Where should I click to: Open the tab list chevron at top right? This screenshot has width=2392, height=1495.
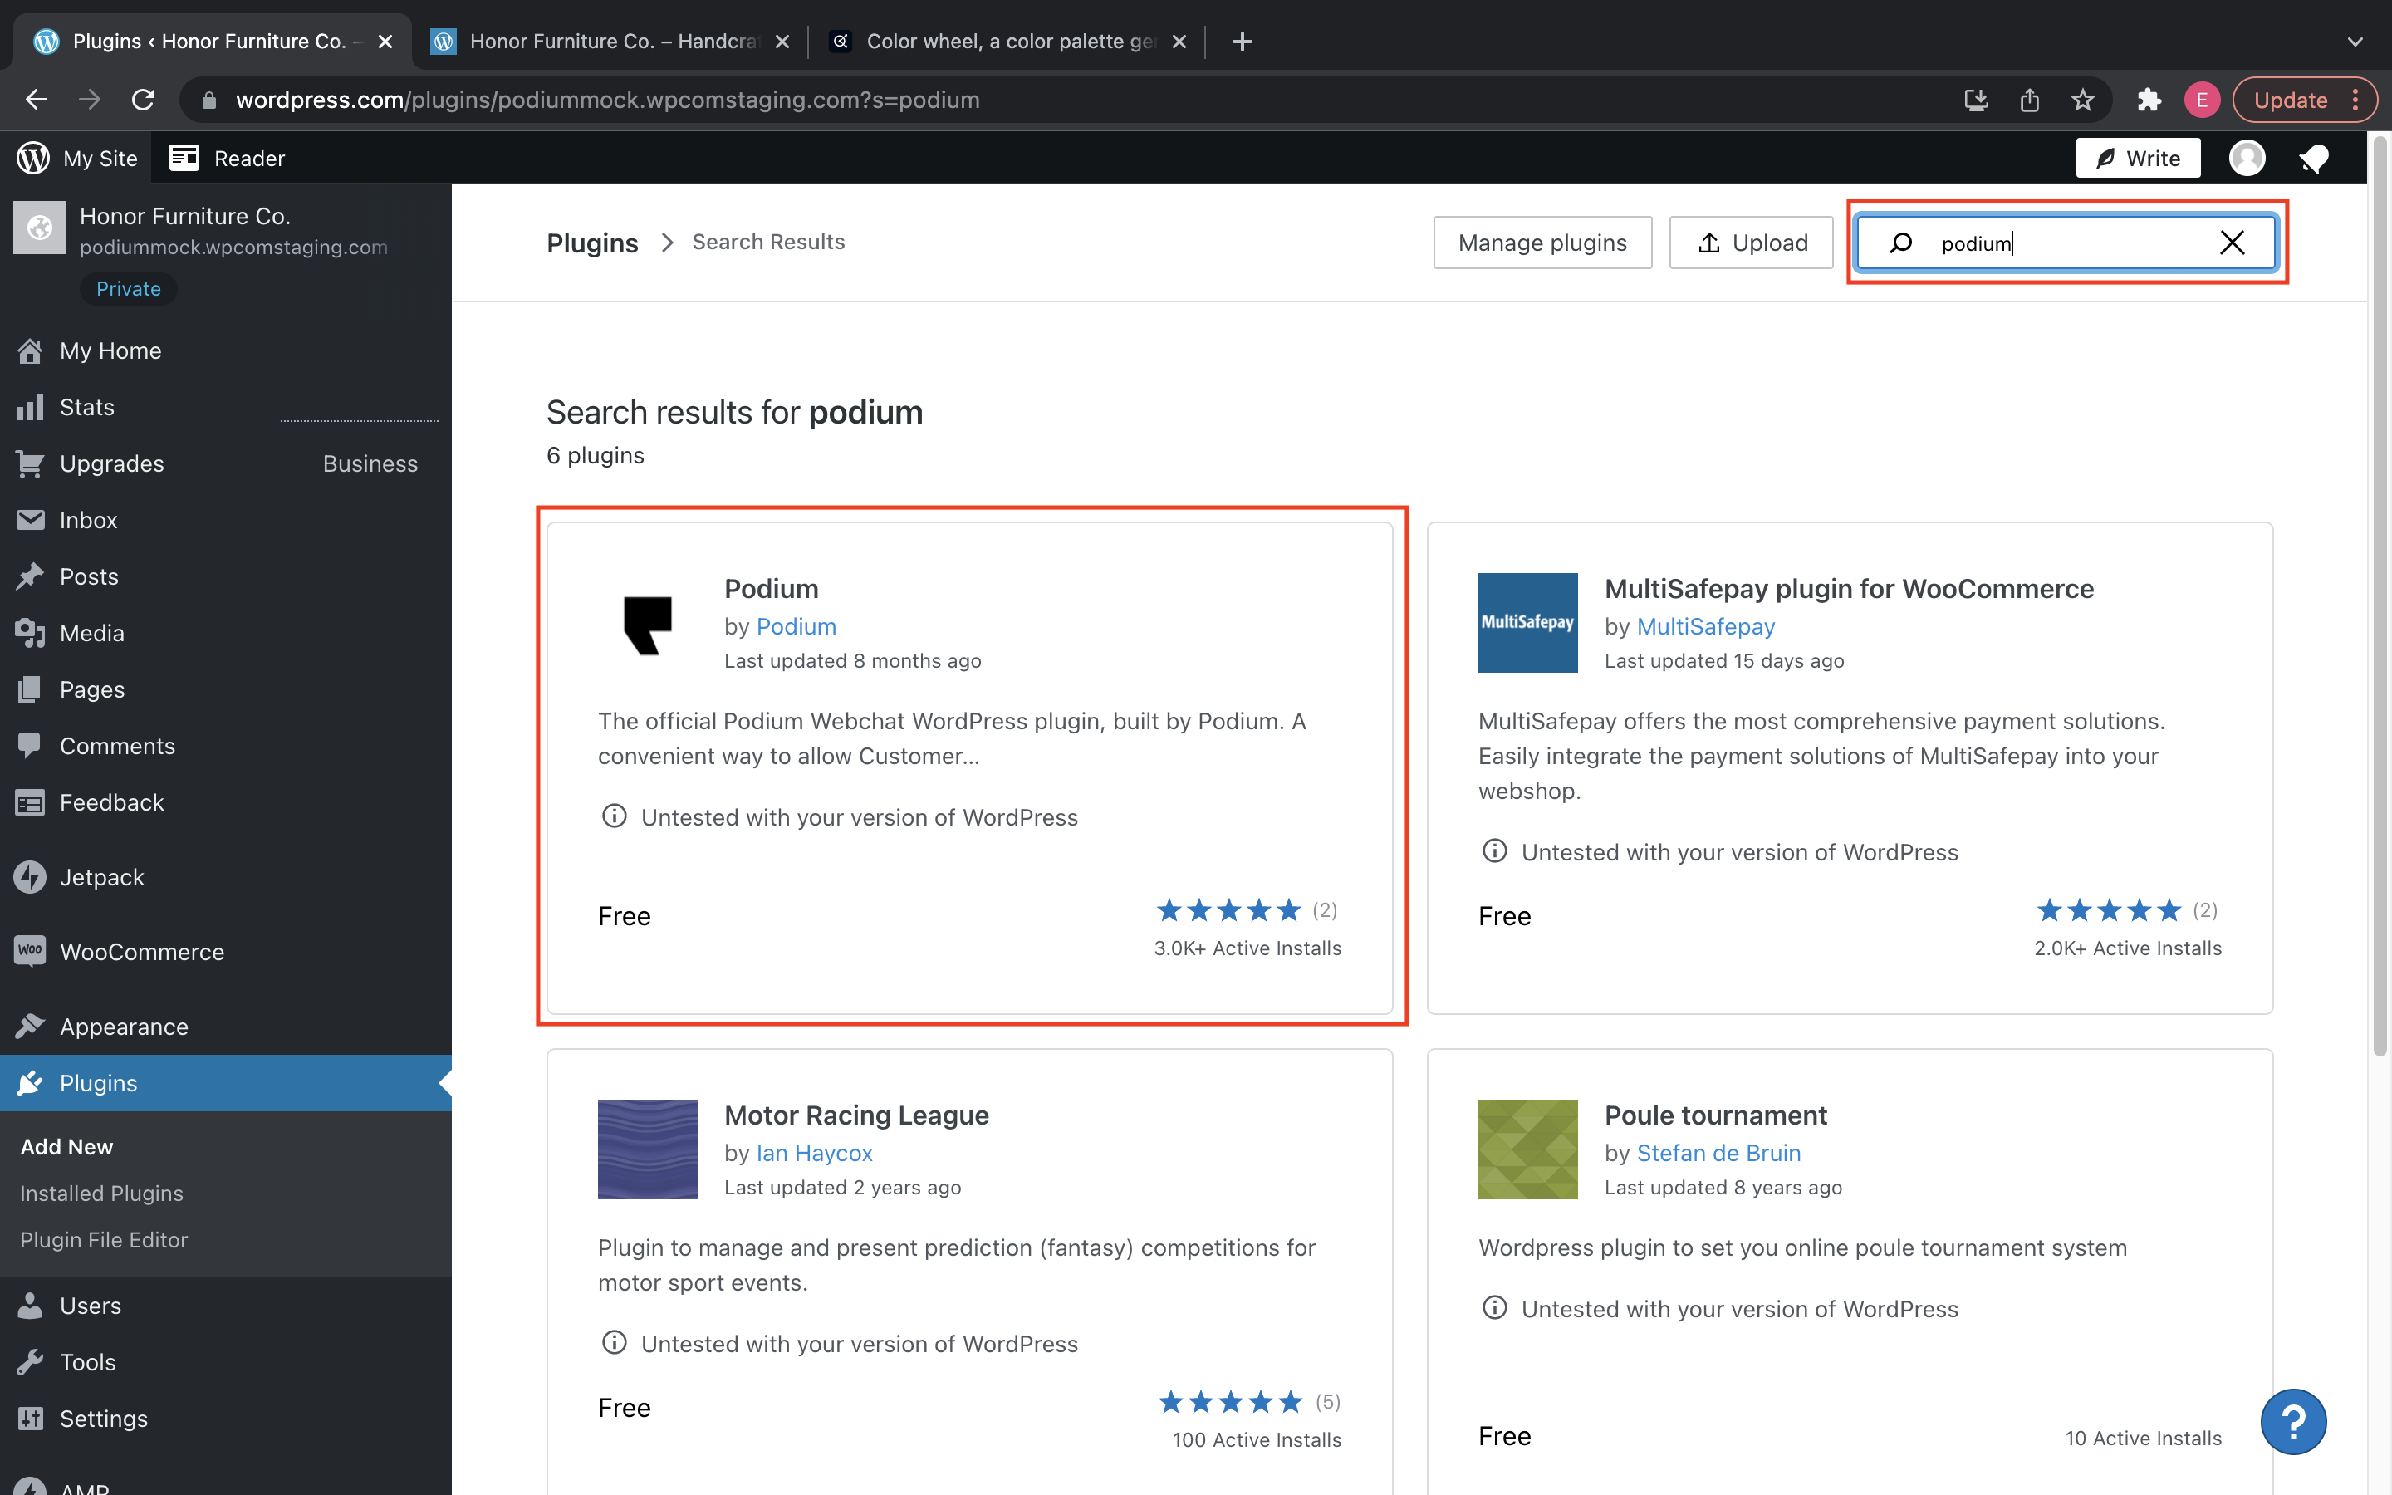point(2355,42)
